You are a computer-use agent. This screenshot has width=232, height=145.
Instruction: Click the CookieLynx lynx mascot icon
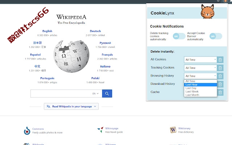pyautogui.click(x=208, y=11)
